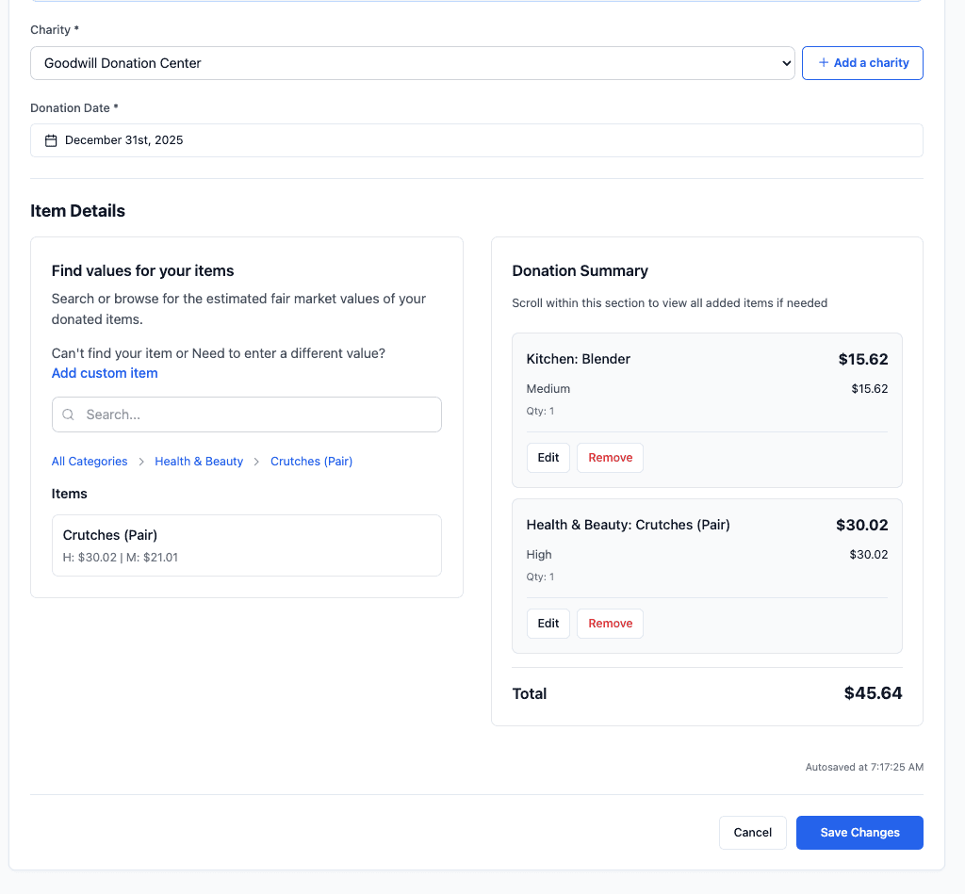Navigate to the Health & Beauty breadcrumb
This screenshot has width=965, height=894.
coord(199,462)
